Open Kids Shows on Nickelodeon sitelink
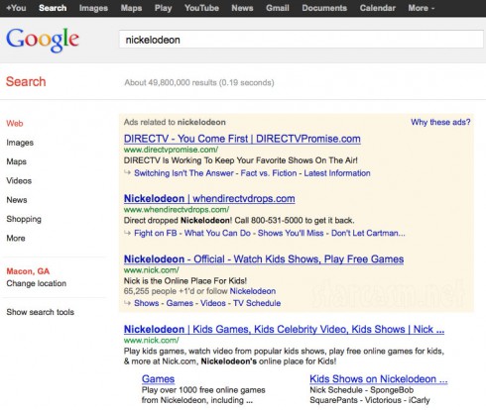 point(379,379)
